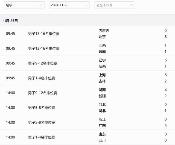
Task: Select 上海 in the 1-4 ranking match
Action: [x=102, y=75]
